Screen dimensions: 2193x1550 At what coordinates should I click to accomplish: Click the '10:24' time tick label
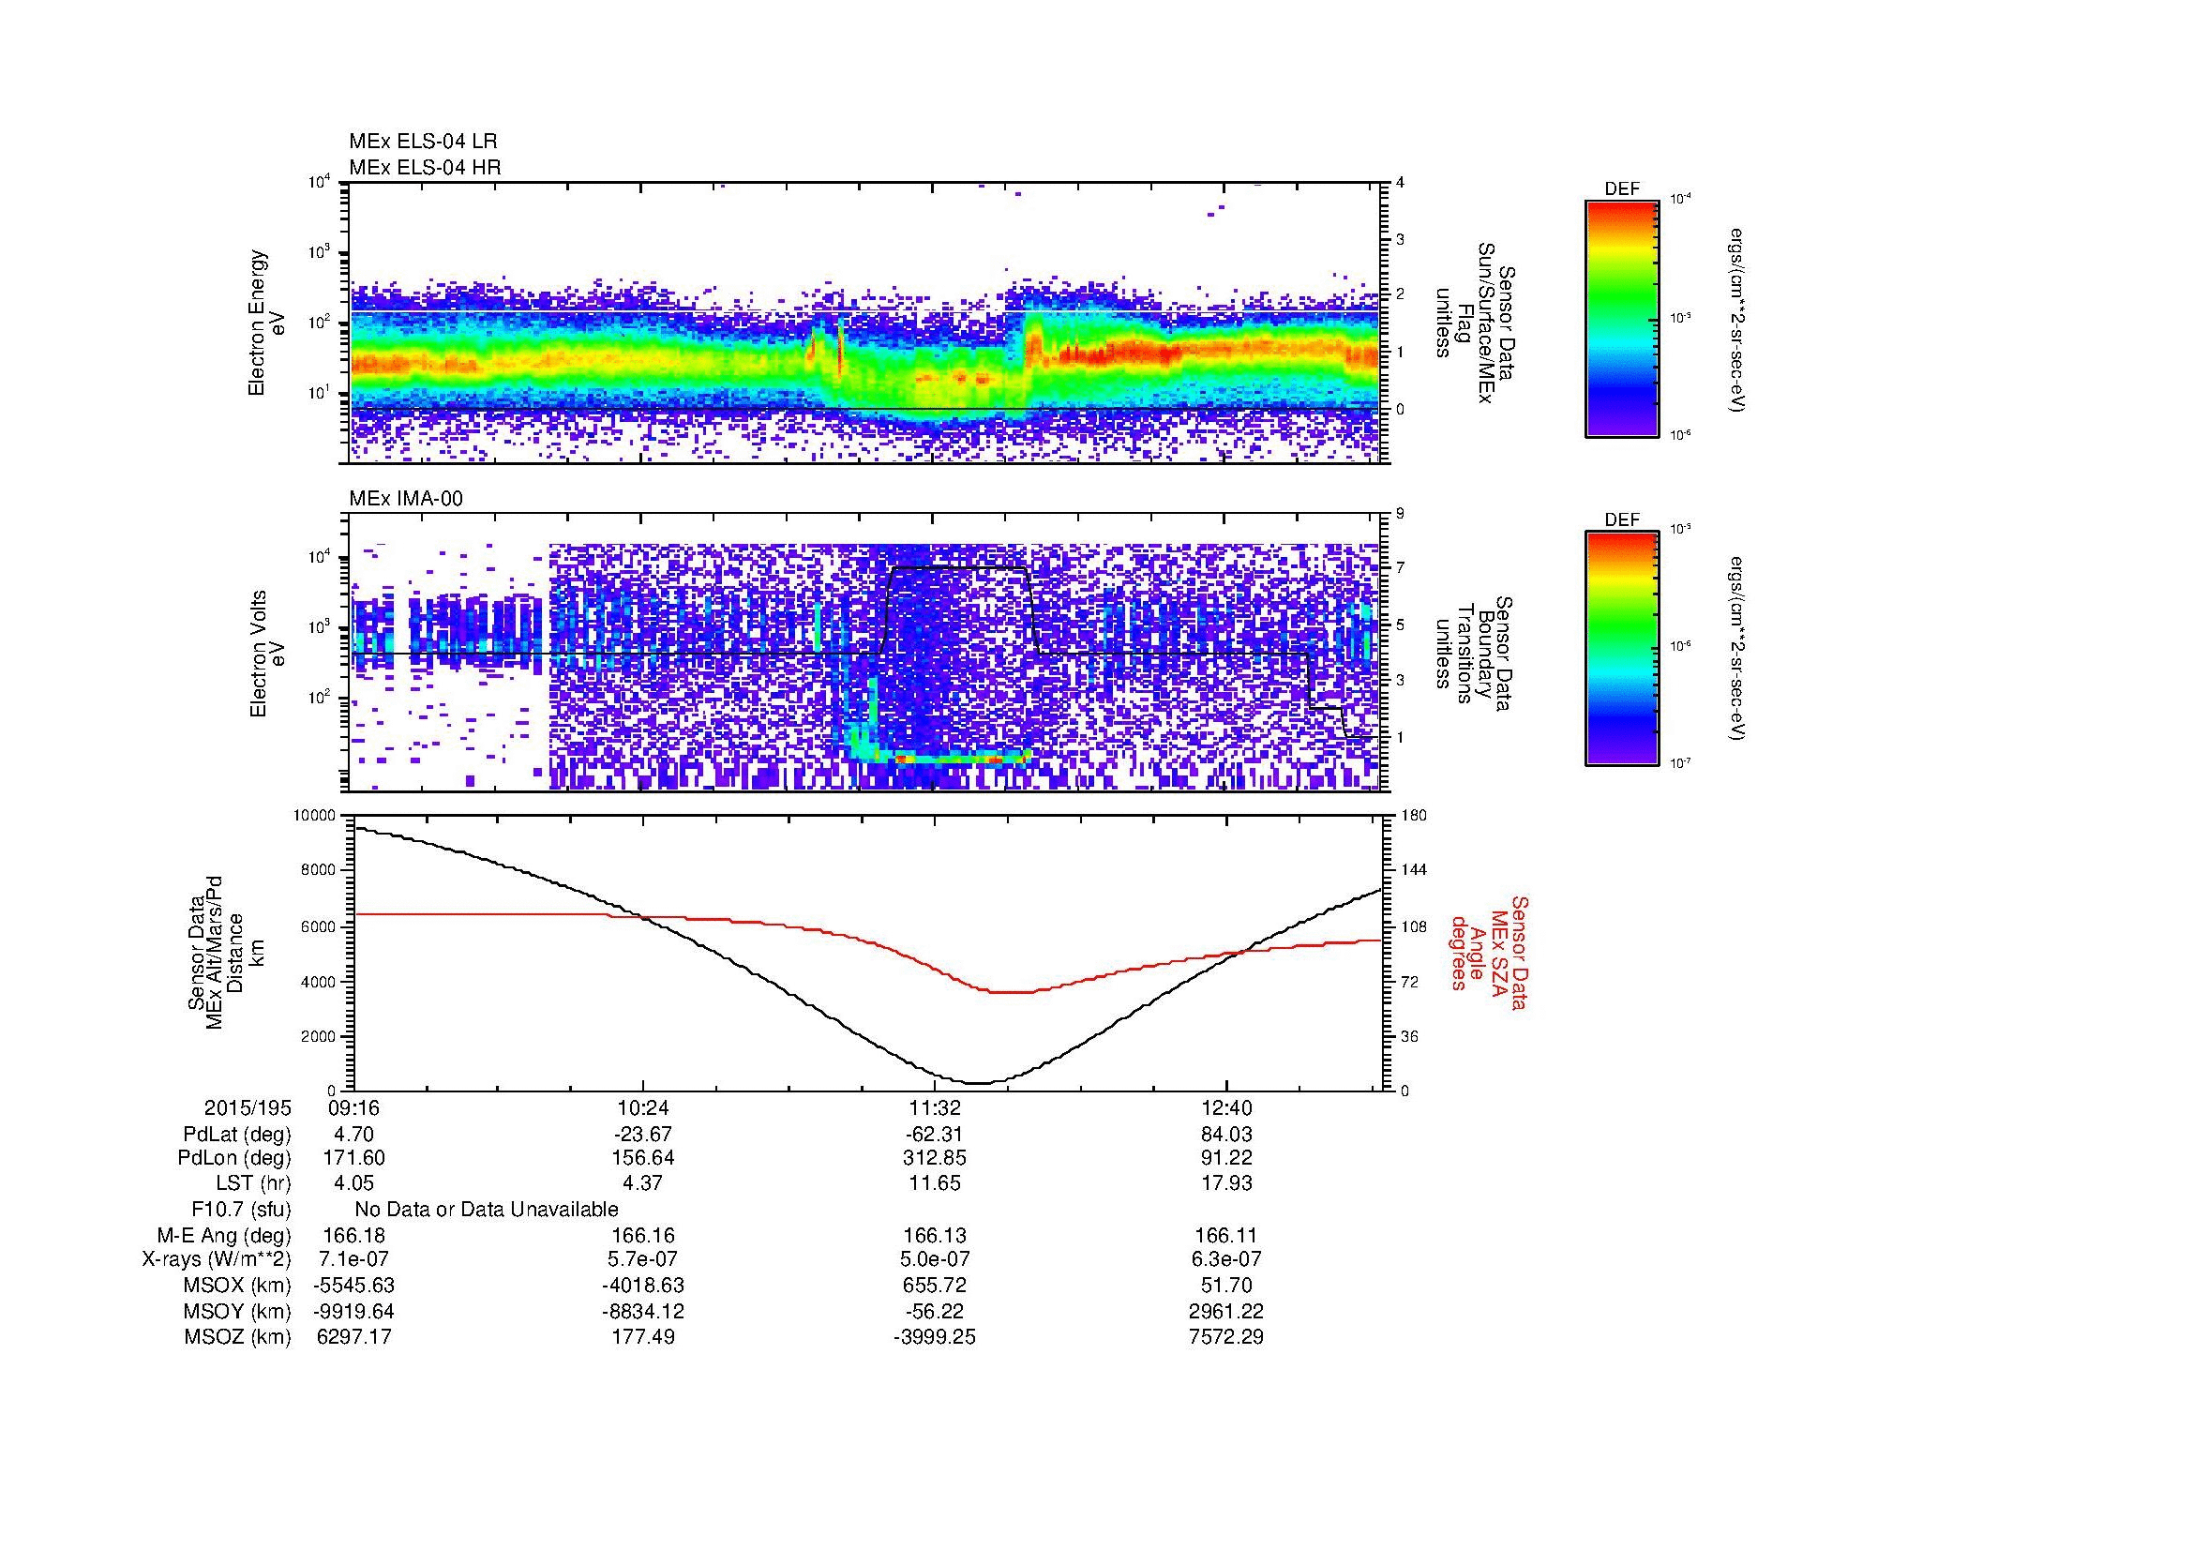coord(644,1107)
